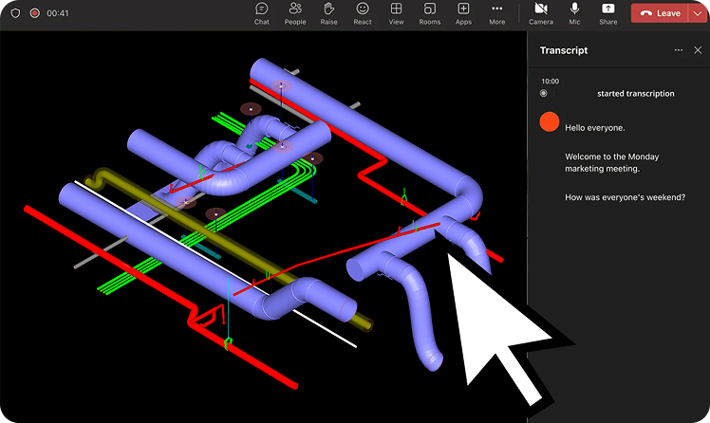The height and width of the screenshot is (423, 710).
Task: Open the Apps menu
Action: pyautogui.click(x=463, y=13)
